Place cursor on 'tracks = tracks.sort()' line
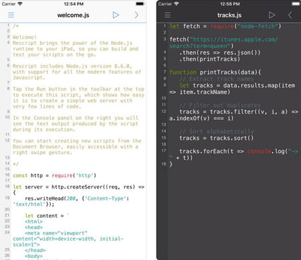This screenshot has width=301, height=260. (x=217, y=138)
